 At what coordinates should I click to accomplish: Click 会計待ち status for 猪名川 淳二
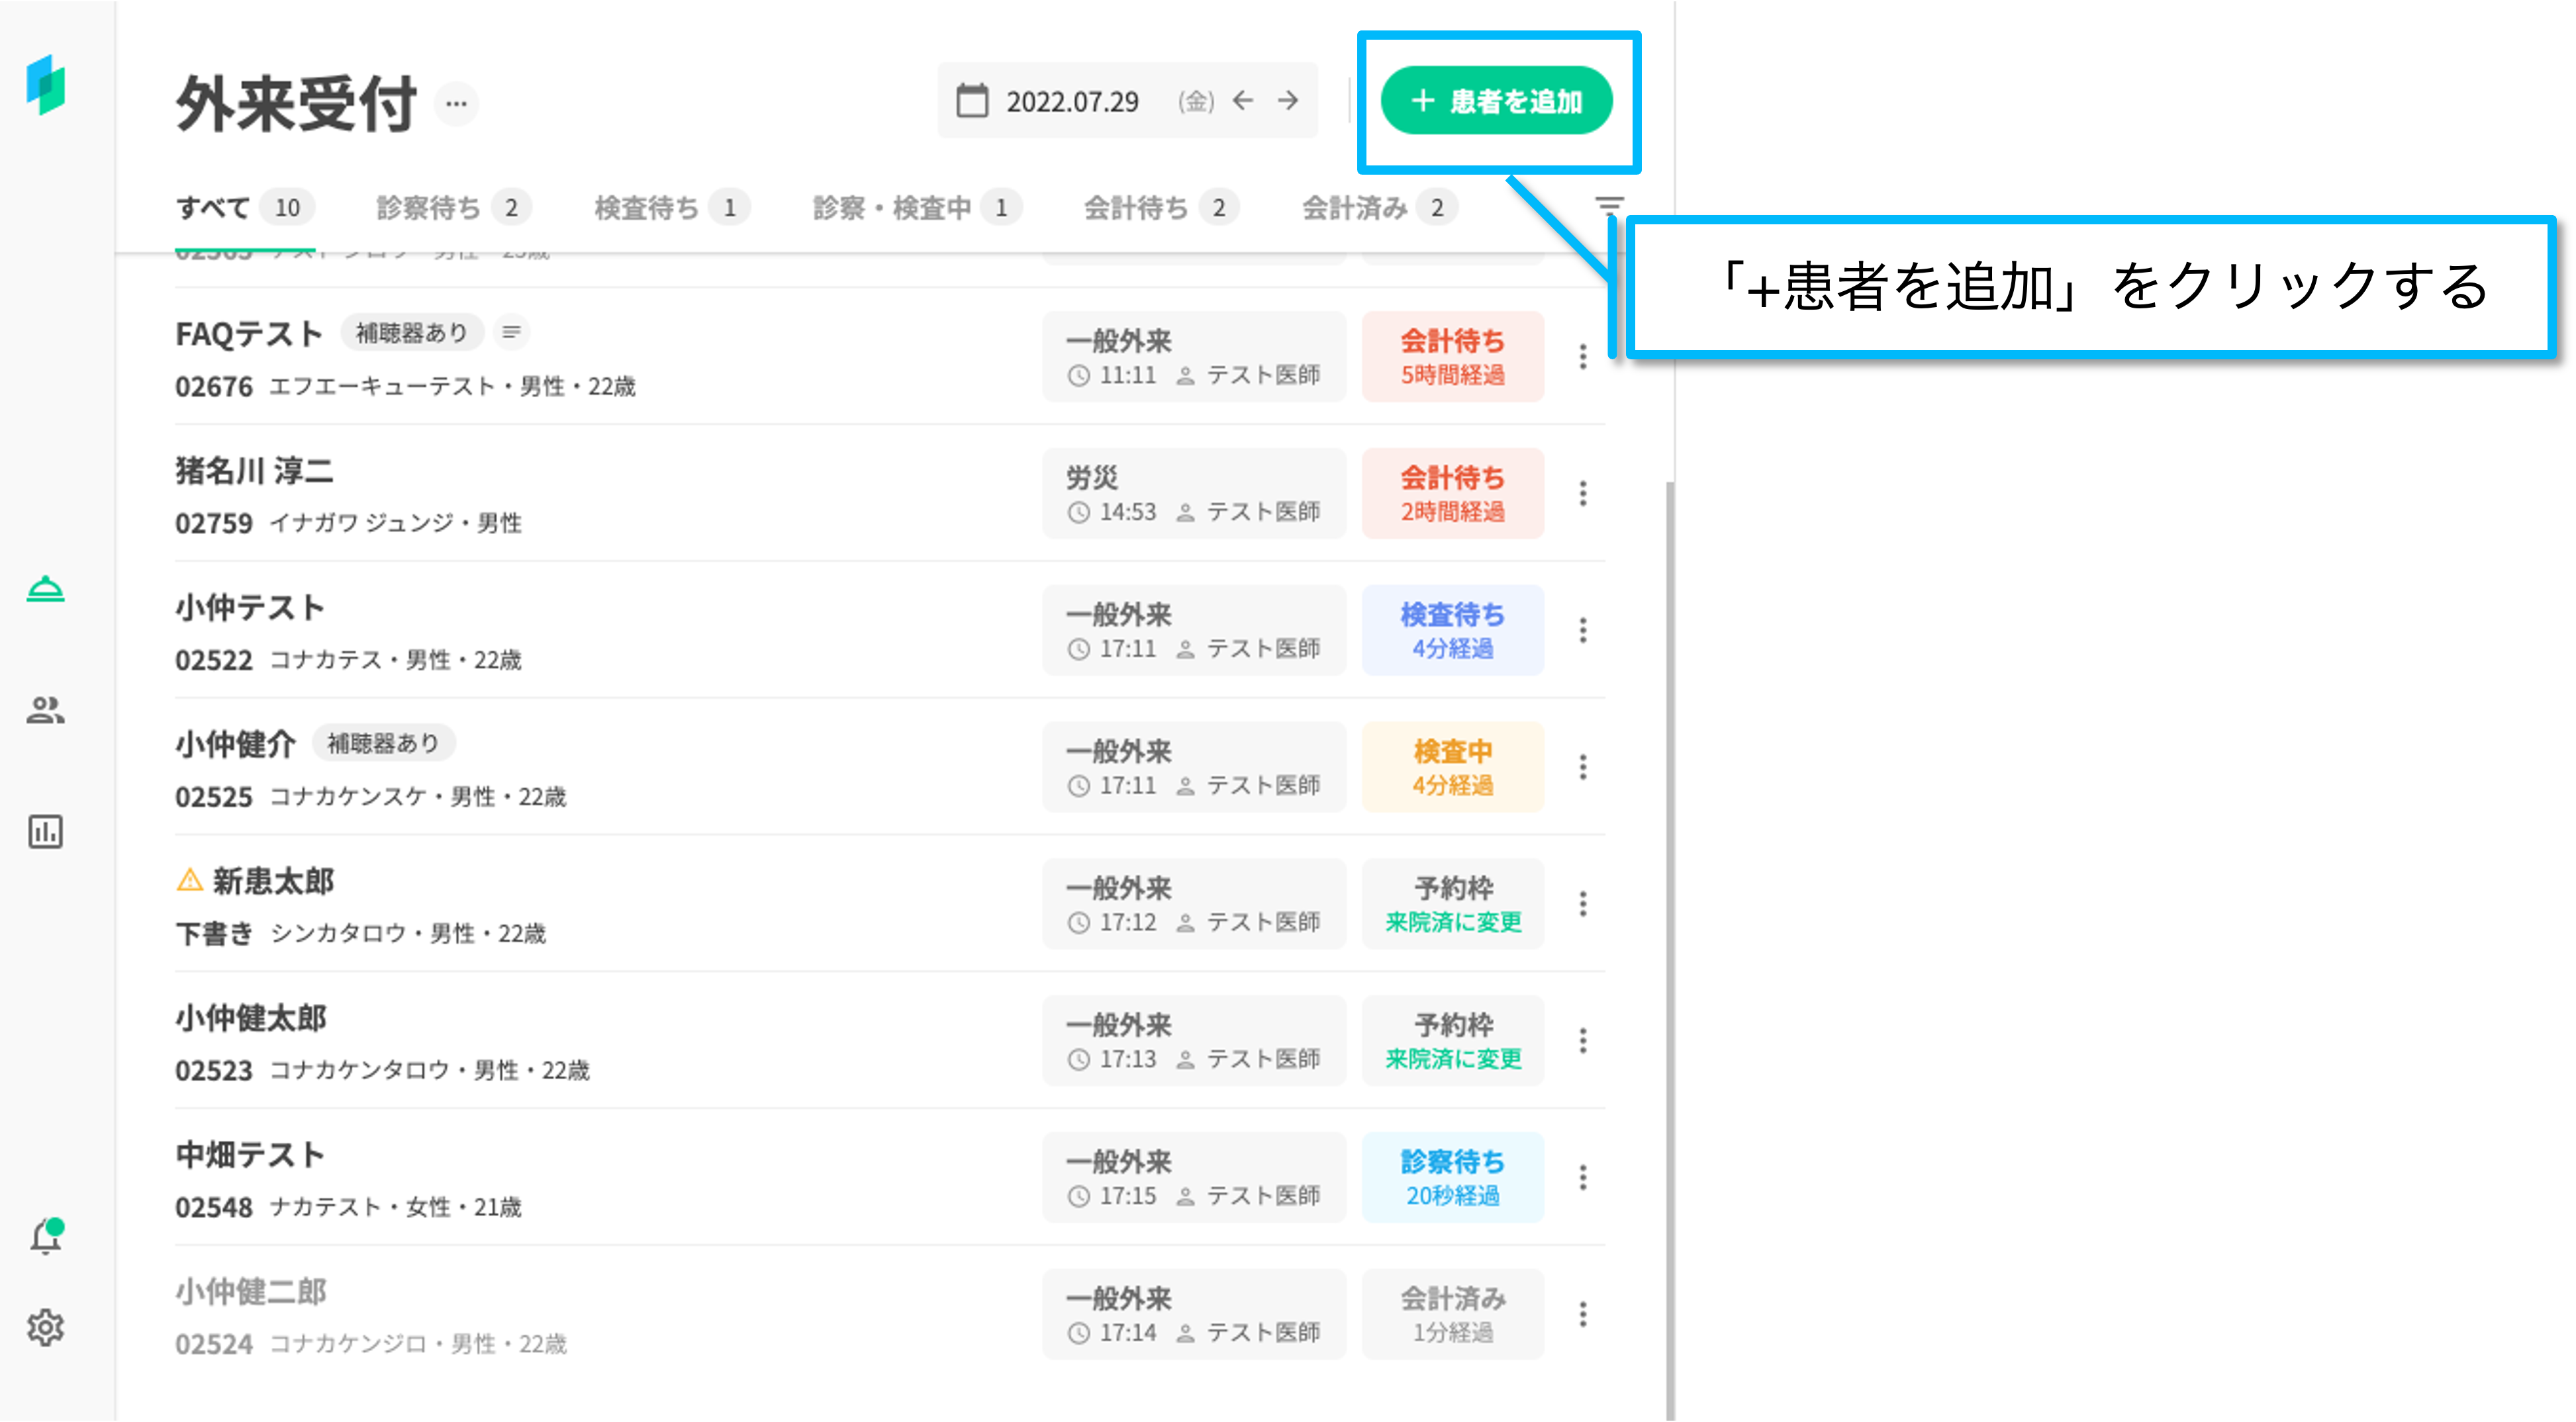[1453, 494]
